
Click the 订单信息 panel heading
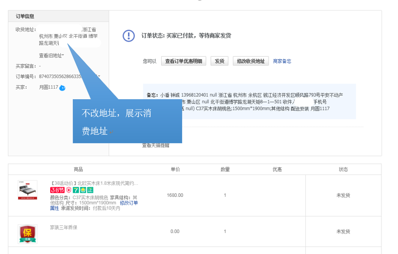click(x=25, y=16)
